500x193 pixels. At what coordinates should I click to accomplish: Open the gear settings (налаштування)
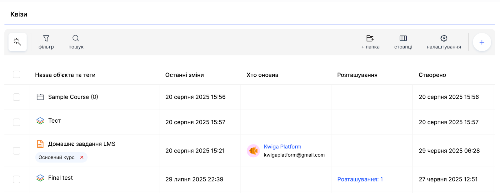(444, 42)
